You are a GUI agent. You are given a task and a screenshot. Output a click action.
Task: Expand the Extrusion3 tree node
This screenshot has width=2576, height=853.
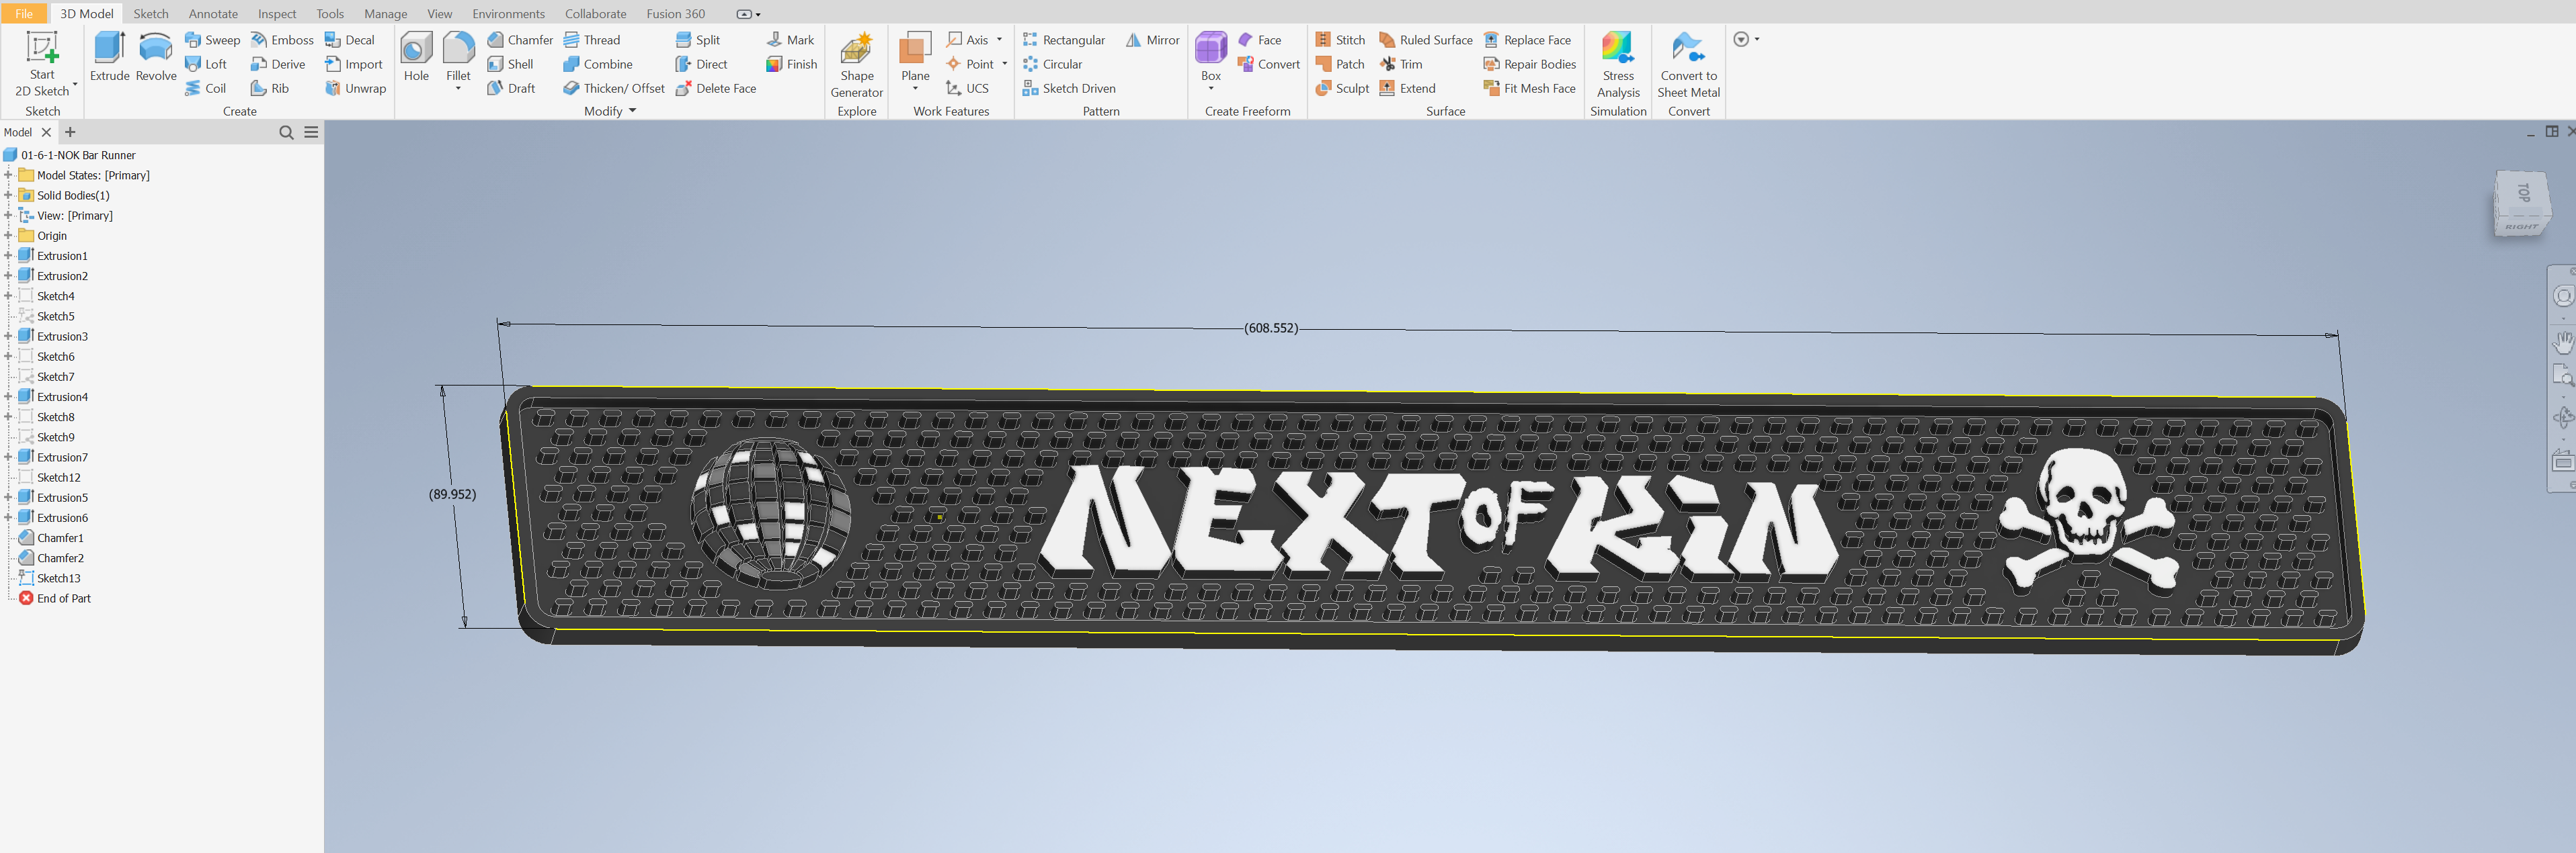coord(8,336)
